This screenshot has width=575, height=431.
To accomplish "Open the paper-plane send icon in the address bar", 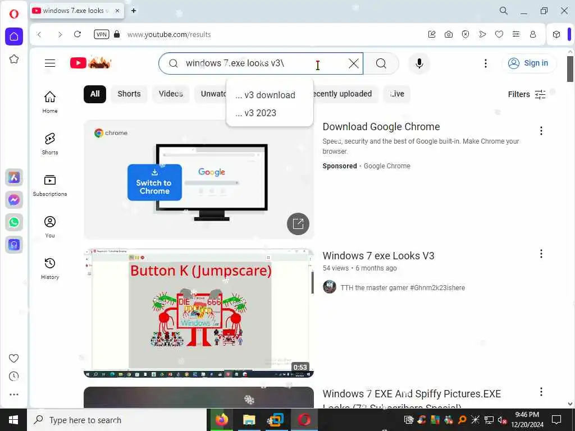I will [482, 34].
